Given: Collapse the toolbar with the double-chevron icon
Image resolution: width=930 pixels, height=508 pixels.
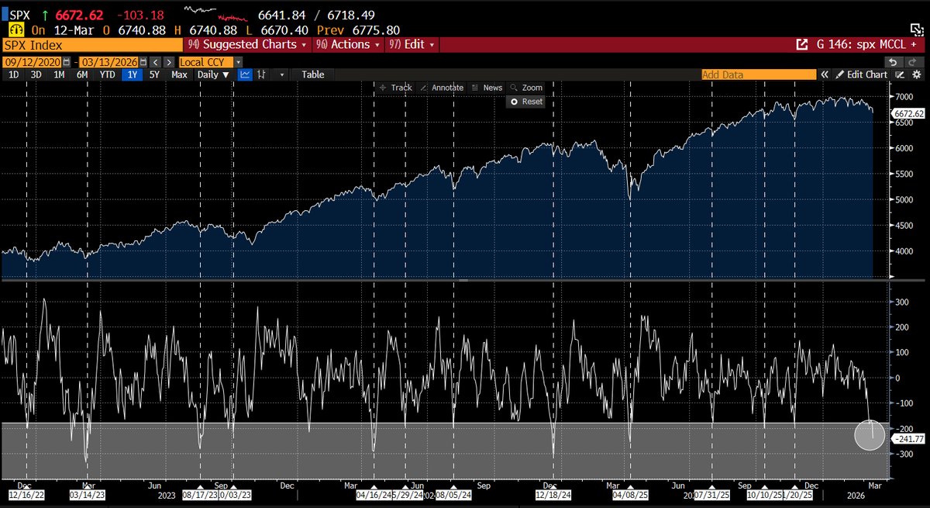Looking at the screenshot, I should 825,74.
